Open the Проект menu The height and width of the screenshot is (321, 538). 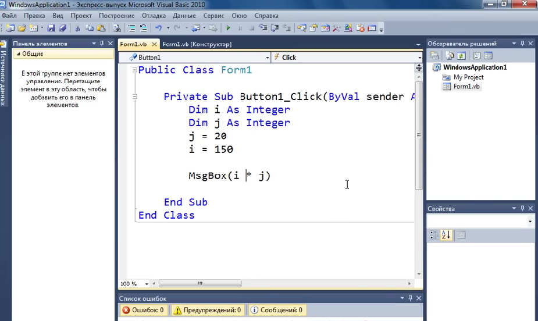[81, 16]
